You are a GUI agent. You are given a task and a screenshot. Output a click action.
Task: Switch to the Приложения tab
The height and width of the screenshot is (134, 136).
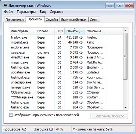tap(15, 20)
